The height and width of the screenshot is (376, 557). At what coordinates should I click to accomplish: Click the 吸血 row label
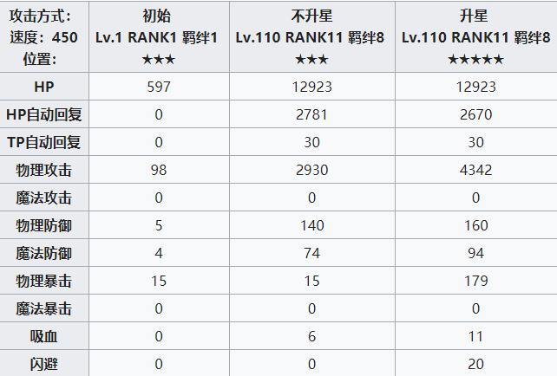click(x=44, y=336)
